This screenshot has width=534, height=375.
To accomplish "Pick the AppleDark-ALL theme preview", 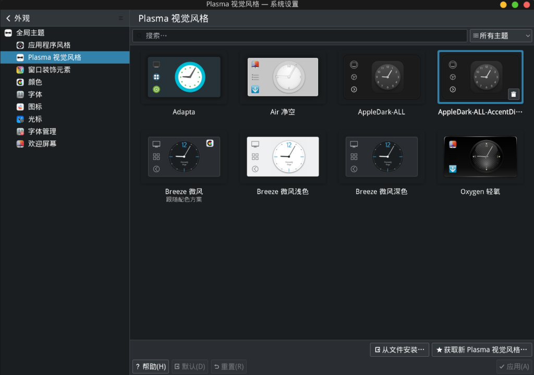I will point(381,77).
